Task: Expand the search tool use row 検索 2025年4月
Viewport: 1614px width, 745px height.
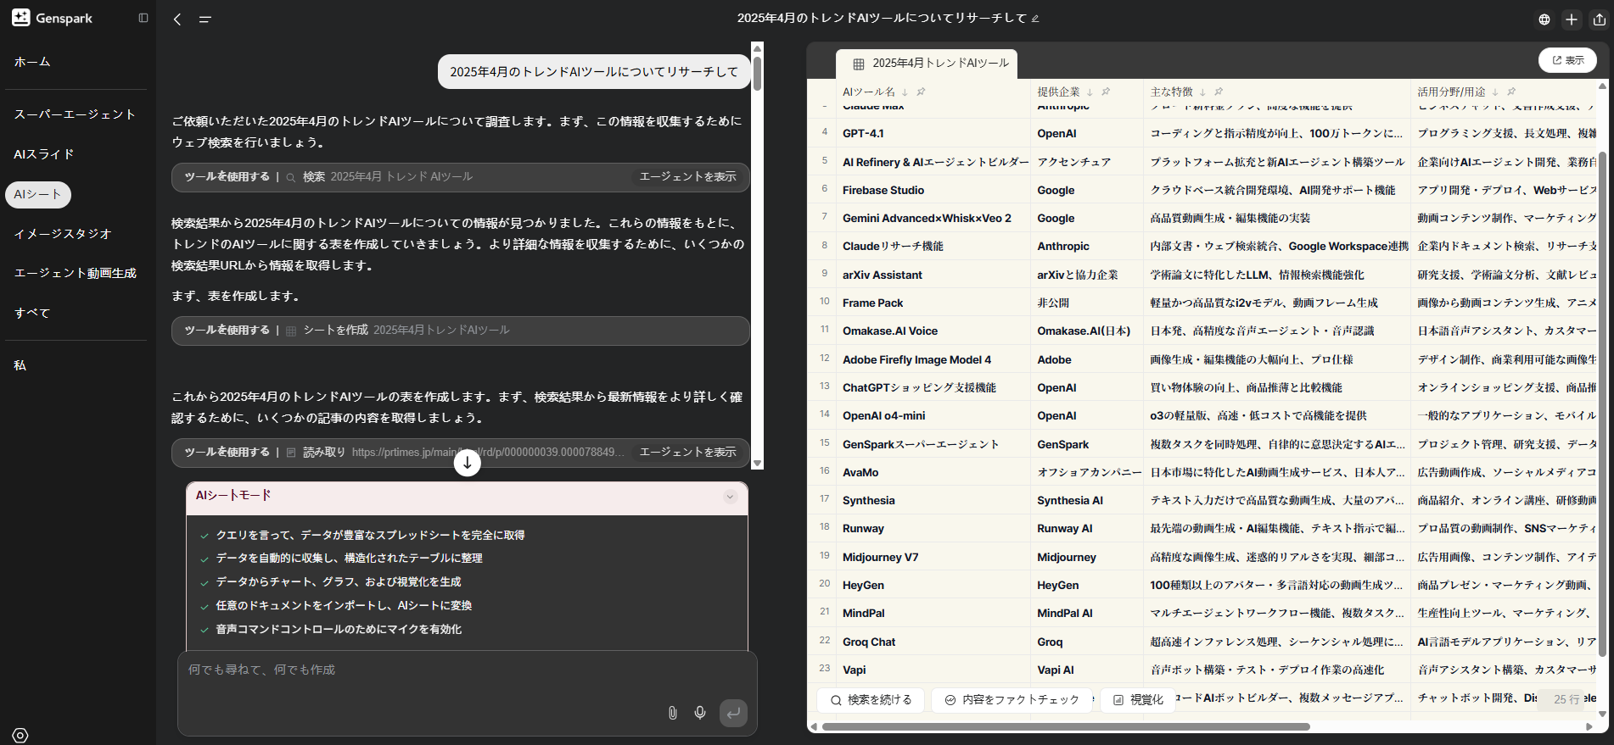Action: tap(461, 177)
